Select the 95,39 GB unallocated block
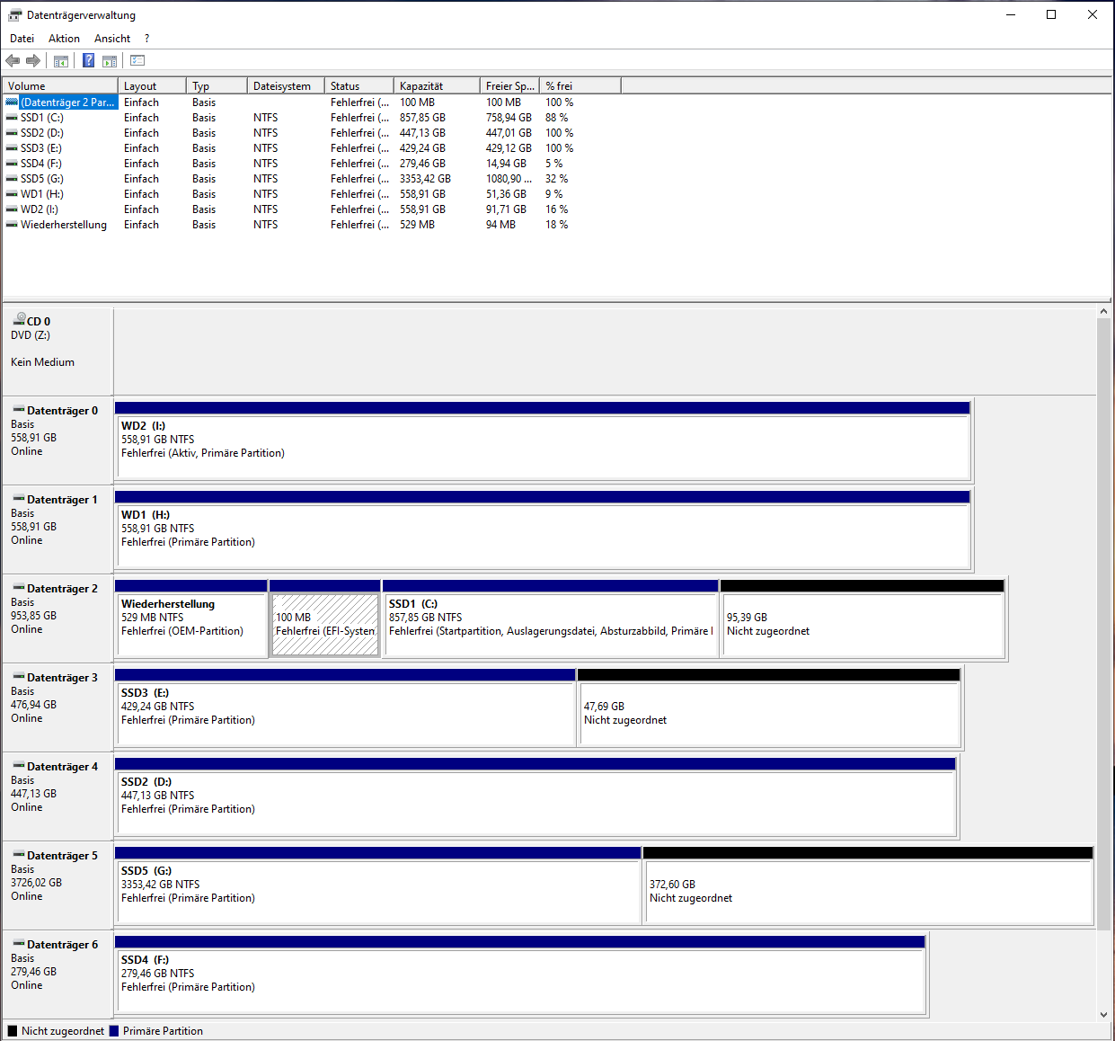Viewport: 1115px width, 1041px height. tap(863, 618)
